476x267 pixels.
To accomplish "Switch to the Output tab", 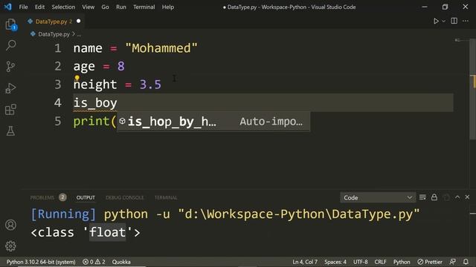I will [x=86, y=198].
